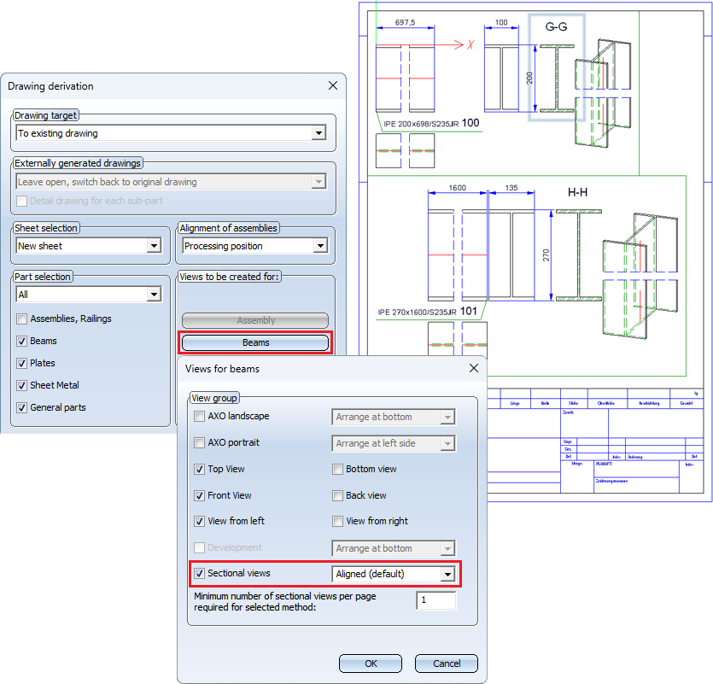Image resolution: width=713 pixels, height=684 pixels.
Task: Toggle the View from left checkbox
Action: pyautogui.click(x=199, y=521)
